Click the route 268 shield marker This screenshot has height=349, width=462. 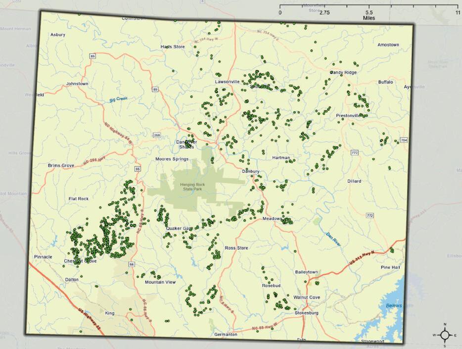point(157,135)
